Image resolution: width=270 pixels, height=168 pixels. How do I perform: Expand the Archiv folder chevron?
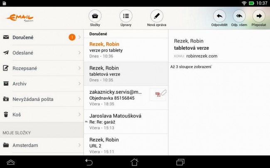coord(79,83)
